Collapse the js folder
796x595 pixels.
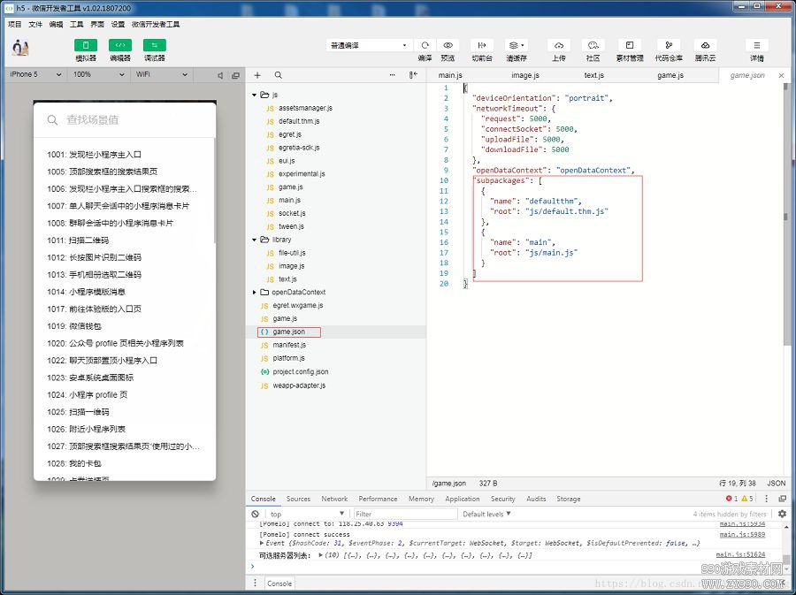coord(255,95)
